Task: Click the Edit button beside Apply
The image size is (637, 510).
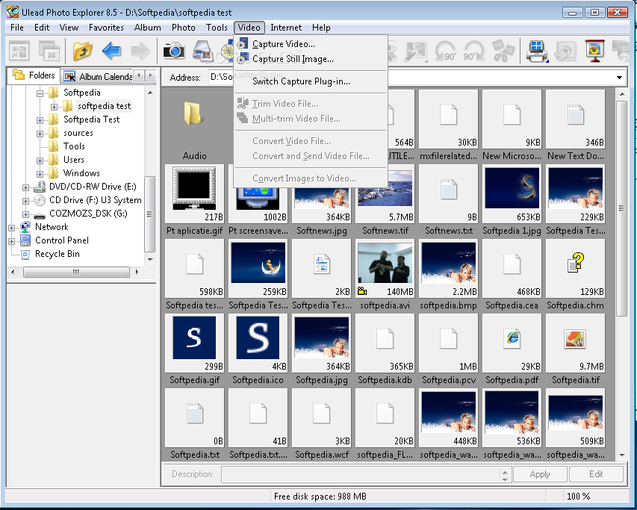Action: [x=596, y=474]
